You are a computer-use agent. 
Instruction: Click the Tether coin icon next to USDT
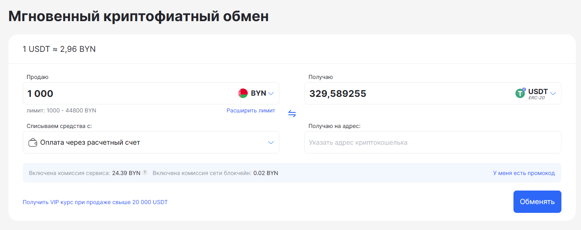(519, 93)
